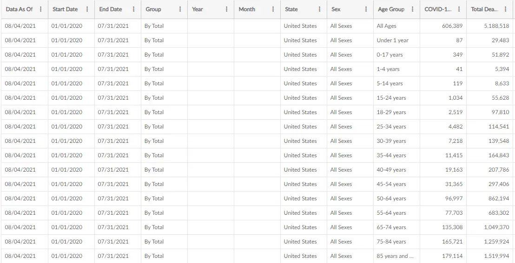The image size is (515, 263).
Task: Open the Start Date column options menu
Action: pos(87,9)
